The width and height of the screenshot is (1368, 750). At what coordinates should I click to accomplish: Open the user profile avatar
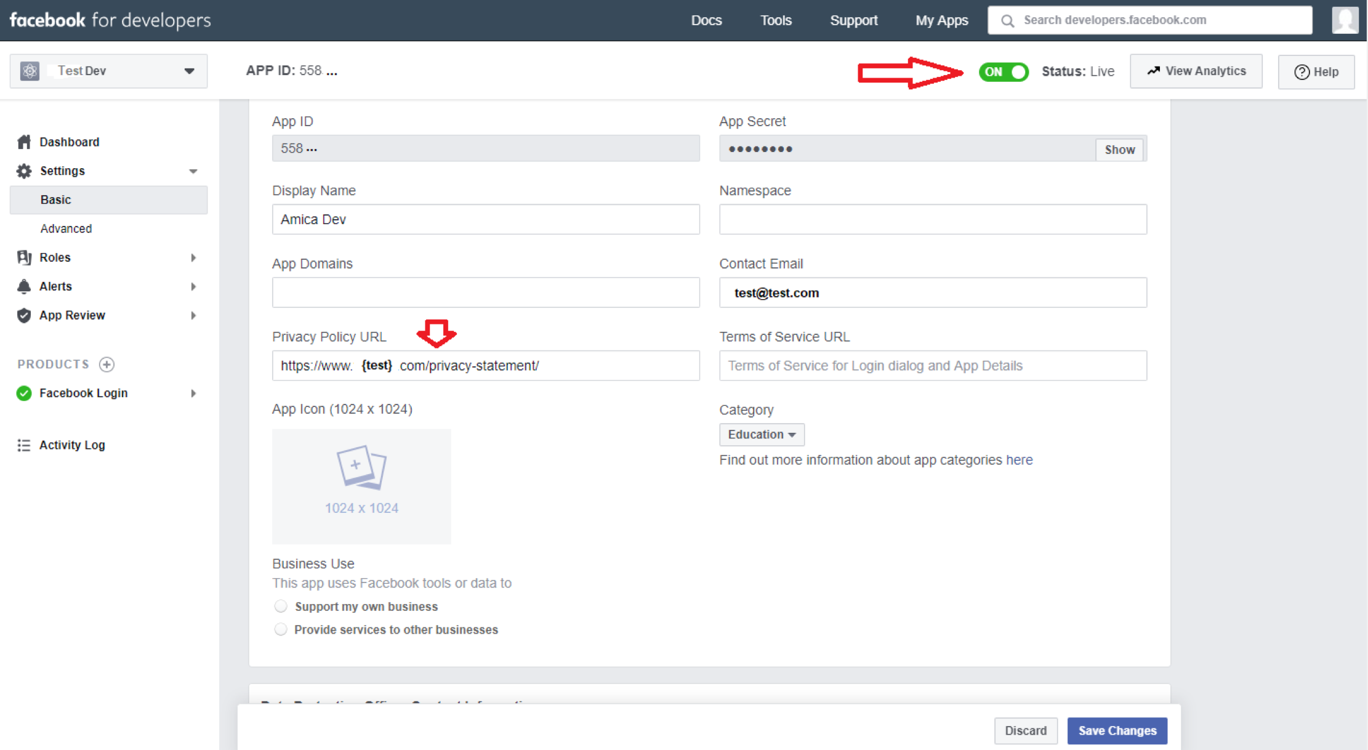pos(1345,20)
